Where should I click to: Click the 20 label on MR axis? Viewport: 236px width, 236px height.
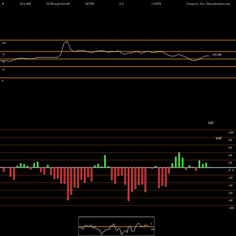pos(230,163)
